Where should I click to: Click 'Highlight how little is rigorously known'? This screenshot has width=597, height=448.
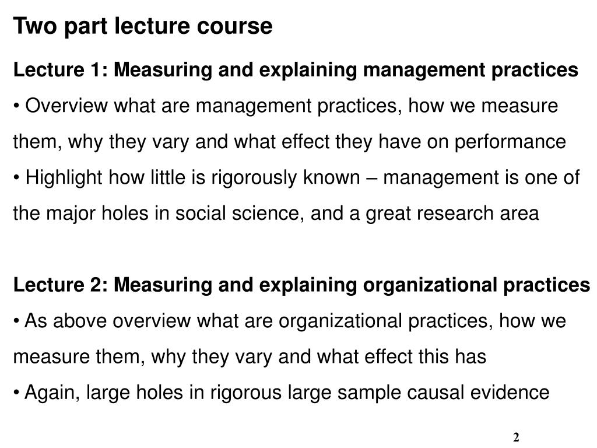(192, 178)
